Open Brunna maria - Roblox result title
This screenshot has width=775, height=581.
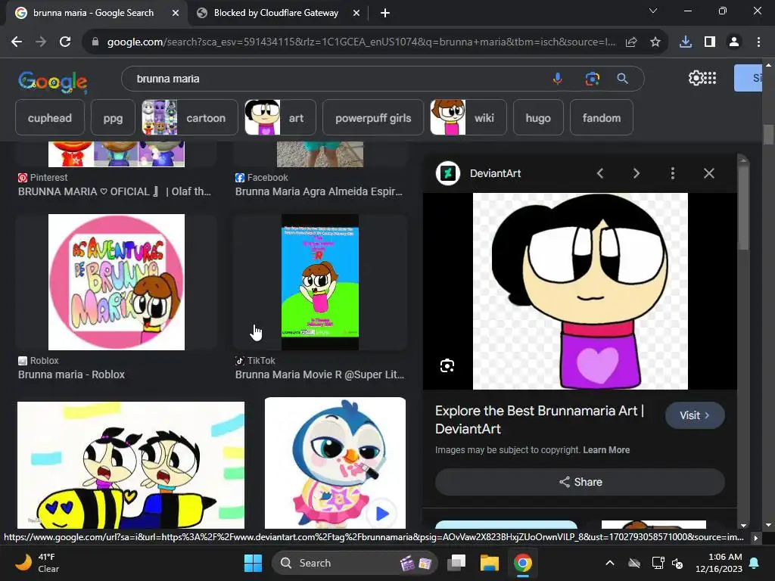pyautogui.click(x=72, y=374)
